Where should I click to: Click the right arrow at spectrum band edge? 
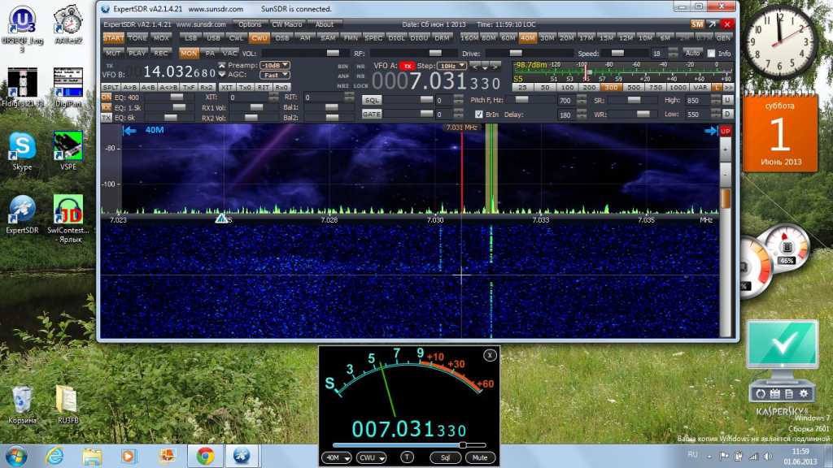click(711, 131)
